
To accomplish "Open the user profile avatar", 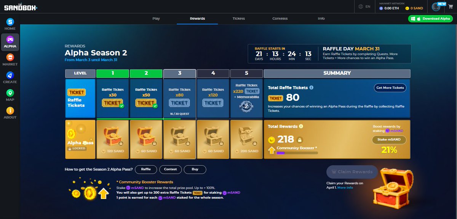I will (x=436, y=7).
